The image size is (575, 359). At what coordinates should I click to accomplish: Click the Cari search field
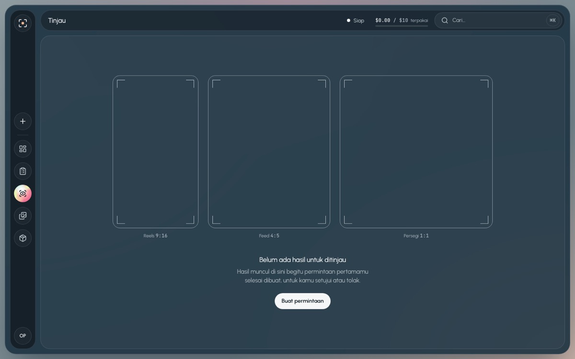coord(498,20)
